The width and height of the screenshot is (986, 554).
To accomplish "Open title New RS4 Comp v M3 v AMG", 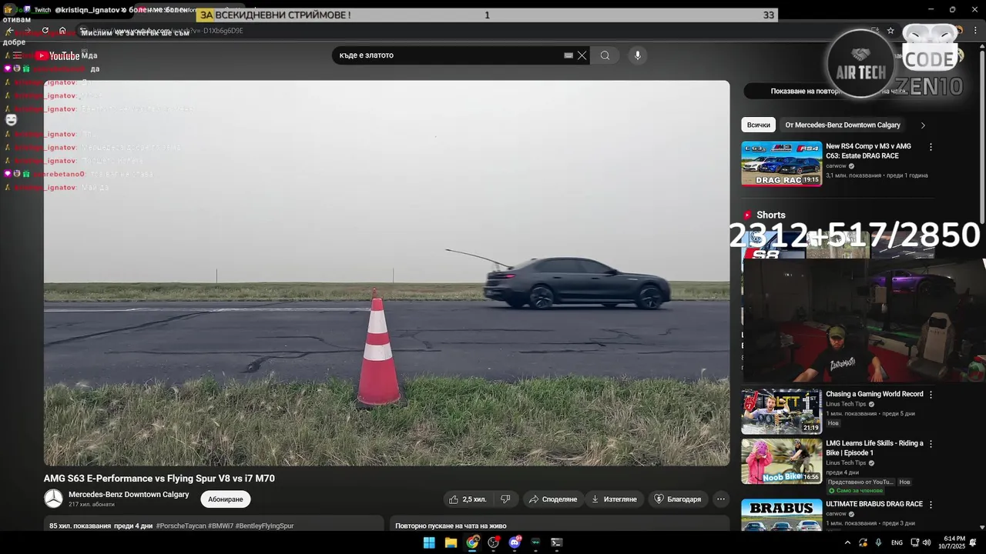I will coord(868,151).
